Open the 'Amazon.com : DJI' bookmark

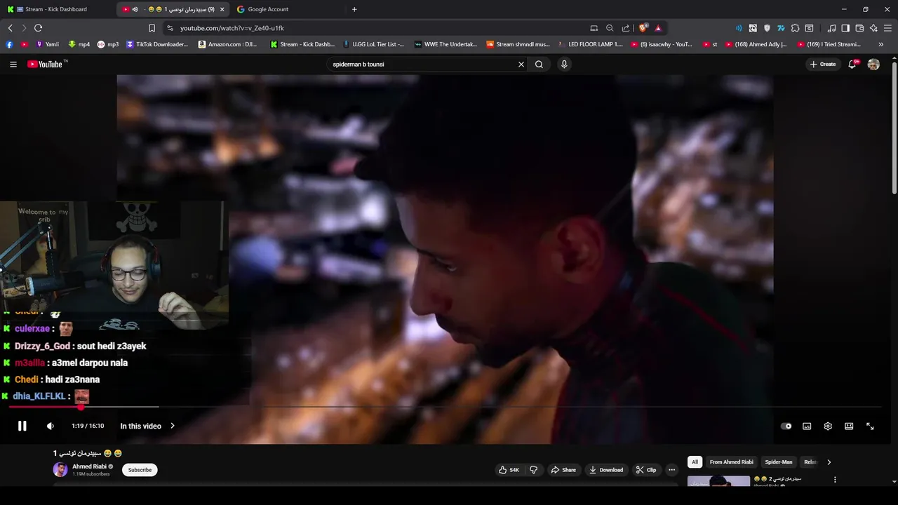227,44
